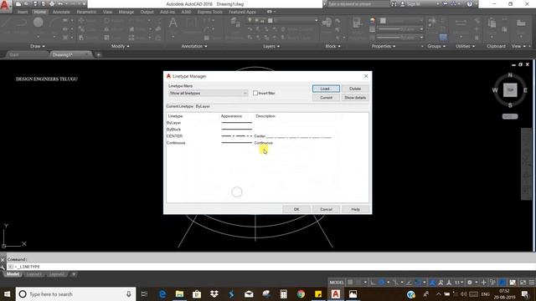Select the CENTER linetype row
536x301 pixels.
click(267, 135)
